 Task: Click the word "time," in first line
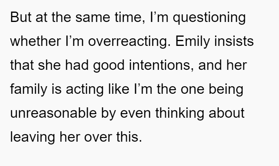130,18
